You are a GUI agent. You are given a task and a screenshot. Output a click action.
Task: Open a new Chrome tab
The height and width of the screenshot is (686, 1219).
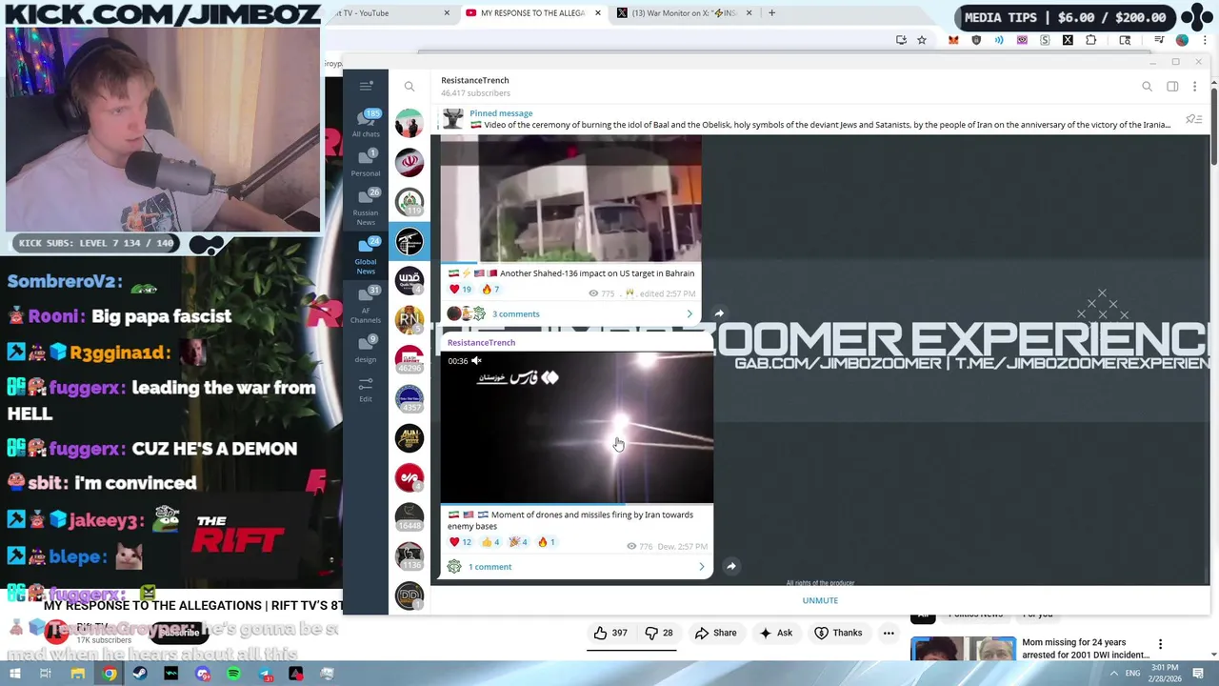[x=771, y=13]
